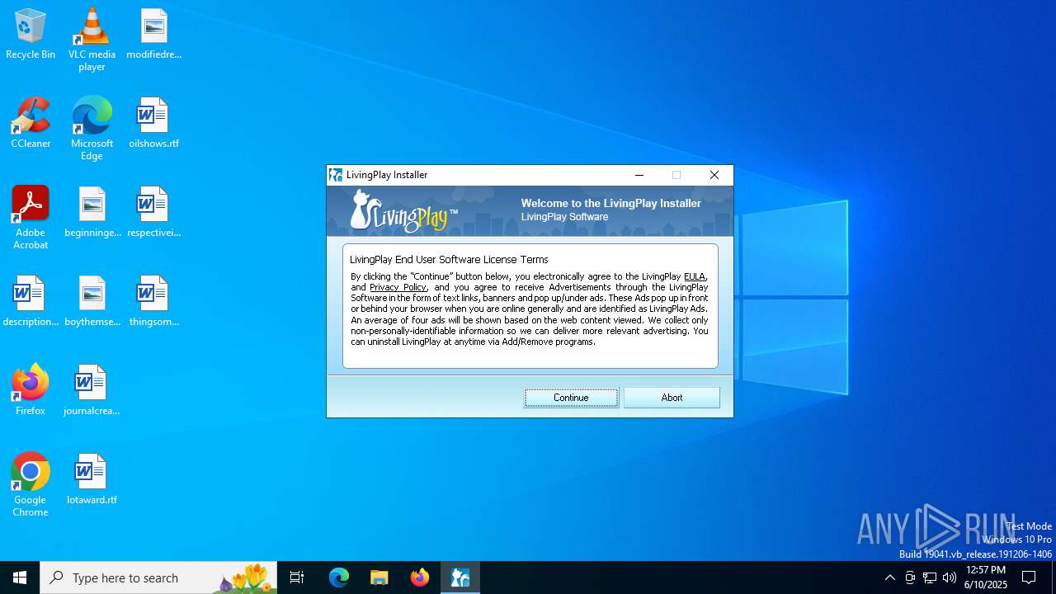Open the Recycle Bin desktop icon

[31, 35]
